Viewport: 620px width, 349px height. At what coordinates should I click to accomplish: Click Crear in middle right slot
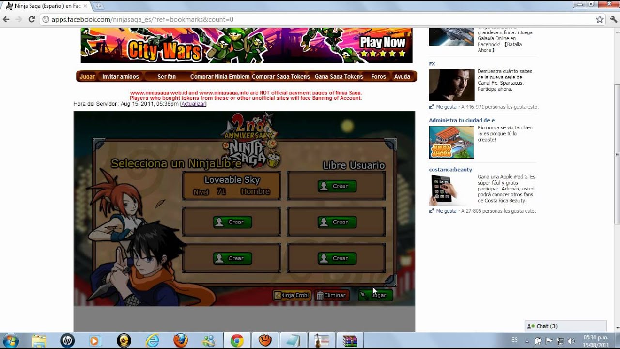337,222
